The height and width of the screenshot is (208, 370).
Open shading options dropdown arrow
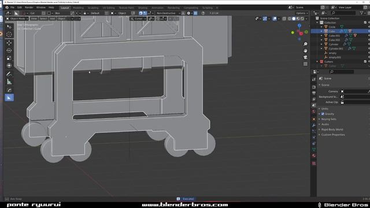tap(306, 18)
